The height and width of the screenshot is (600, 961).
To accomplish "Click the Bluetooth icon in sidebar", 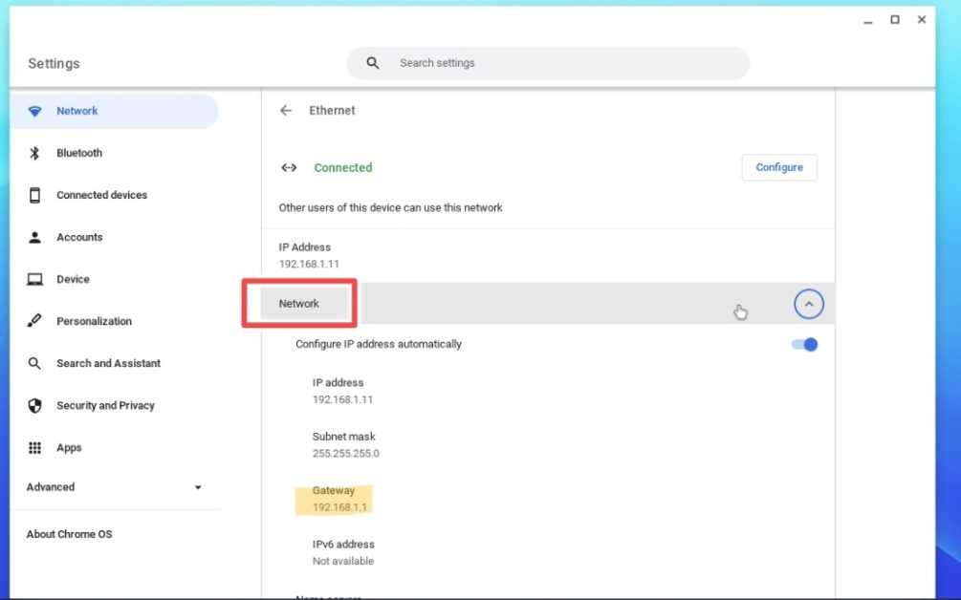I will 35,153.
